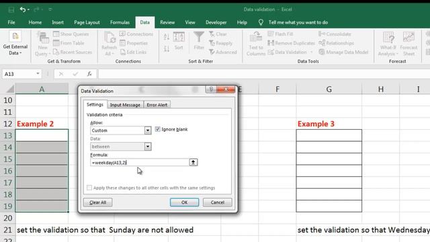Click the Formula input box
The image size is (430, 242).
click(139, 163)
